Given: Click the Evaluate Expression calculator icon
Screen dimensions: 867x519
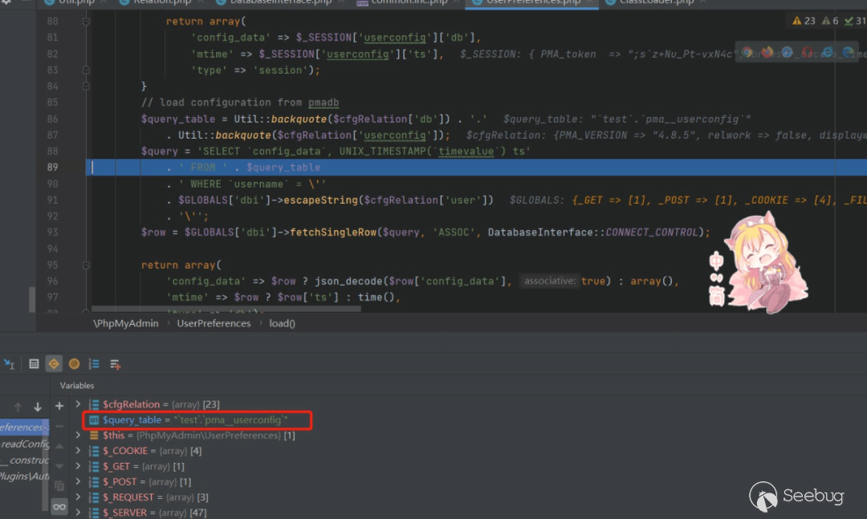Looking at the screenshot, I should point(34,363).
